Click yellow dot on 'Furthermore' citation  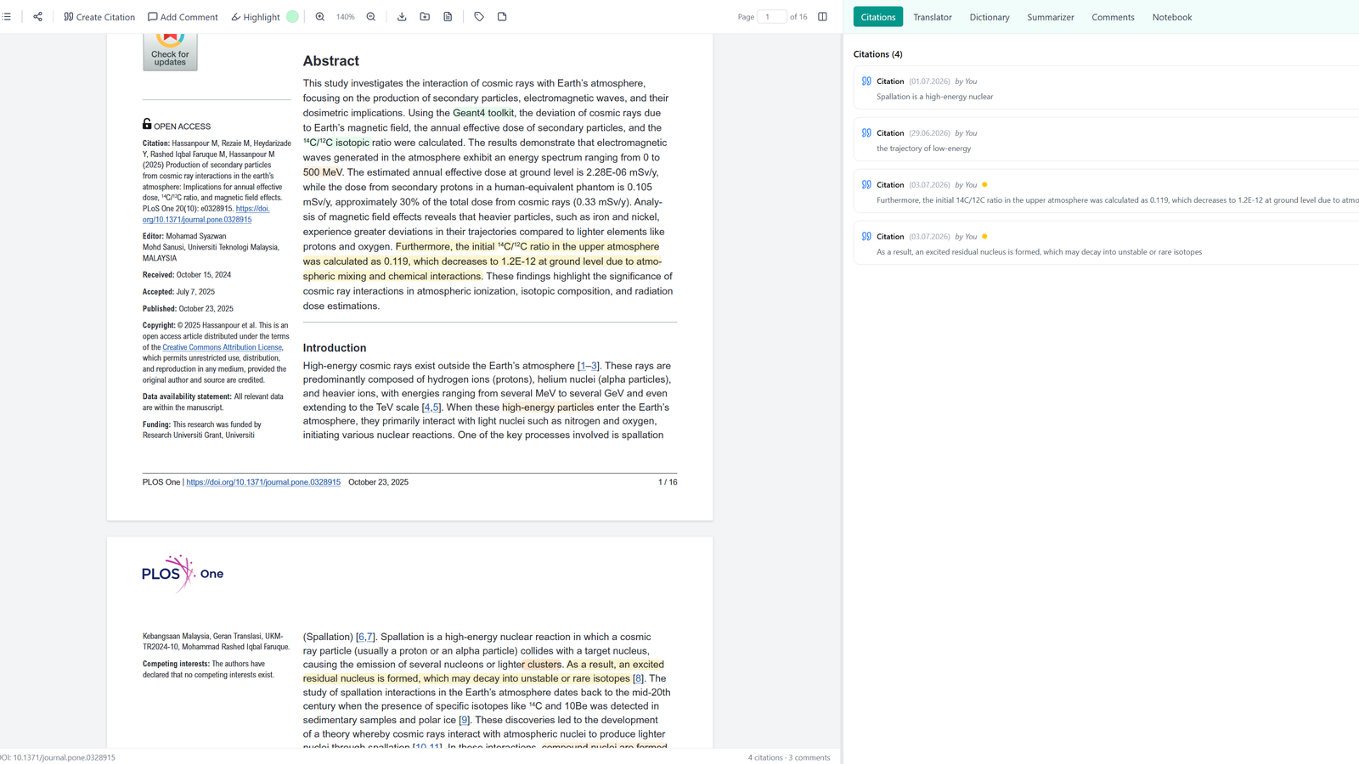click(x=984, y=185)
